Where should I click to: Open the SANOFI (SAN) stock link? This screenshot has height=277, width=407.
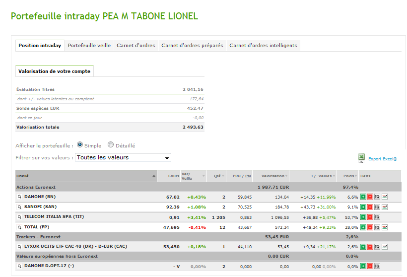tap(41, 207)
